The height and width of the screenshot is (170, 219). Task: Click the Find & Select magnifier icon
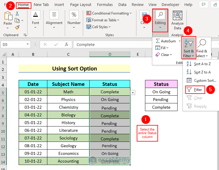point(202,43)
